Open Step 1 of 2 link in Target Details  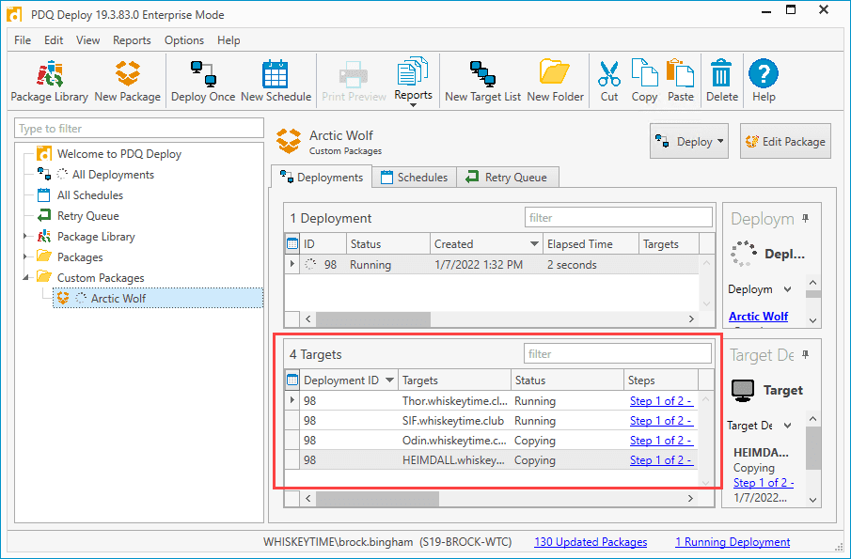(x=764, y=483)
